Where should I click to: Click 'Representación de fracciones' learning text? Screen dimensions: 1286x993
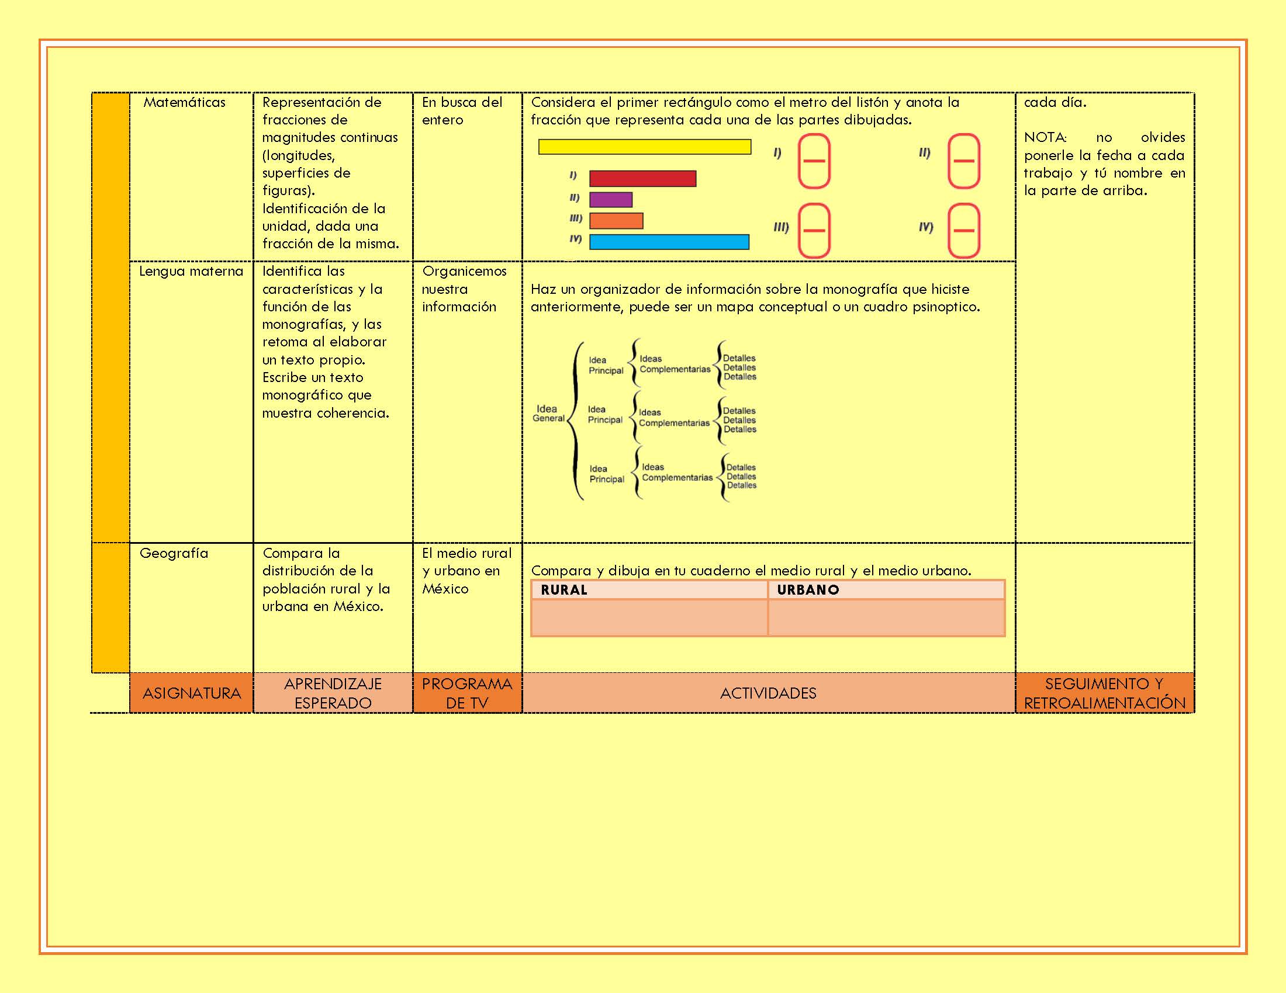coord(331,173)
